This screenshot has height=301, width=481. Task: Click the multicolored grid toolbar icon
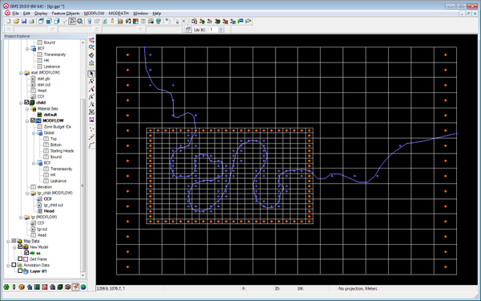(135, 21)
